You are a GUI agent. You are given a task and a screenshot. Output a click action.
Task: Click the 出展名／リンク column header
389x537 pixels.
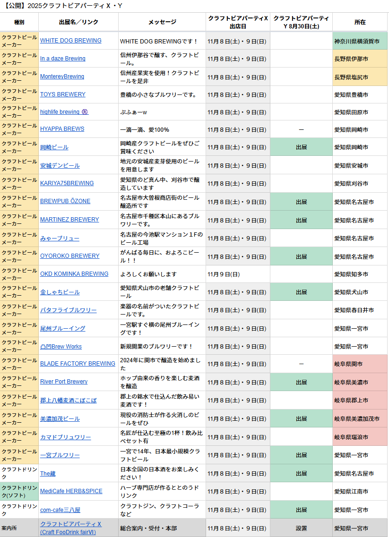(x=78, y=22)
